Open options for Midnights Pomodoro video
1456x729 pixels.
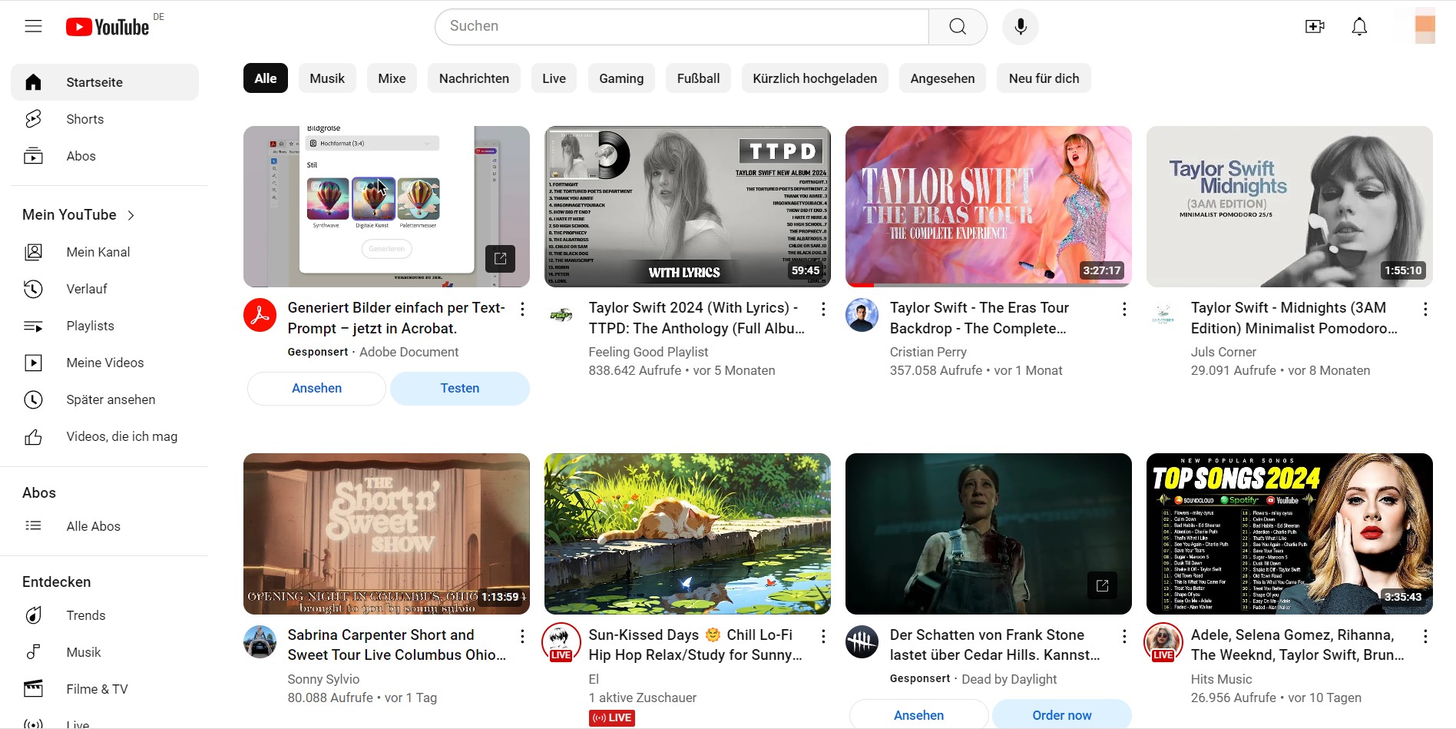tap(1425, 309)
